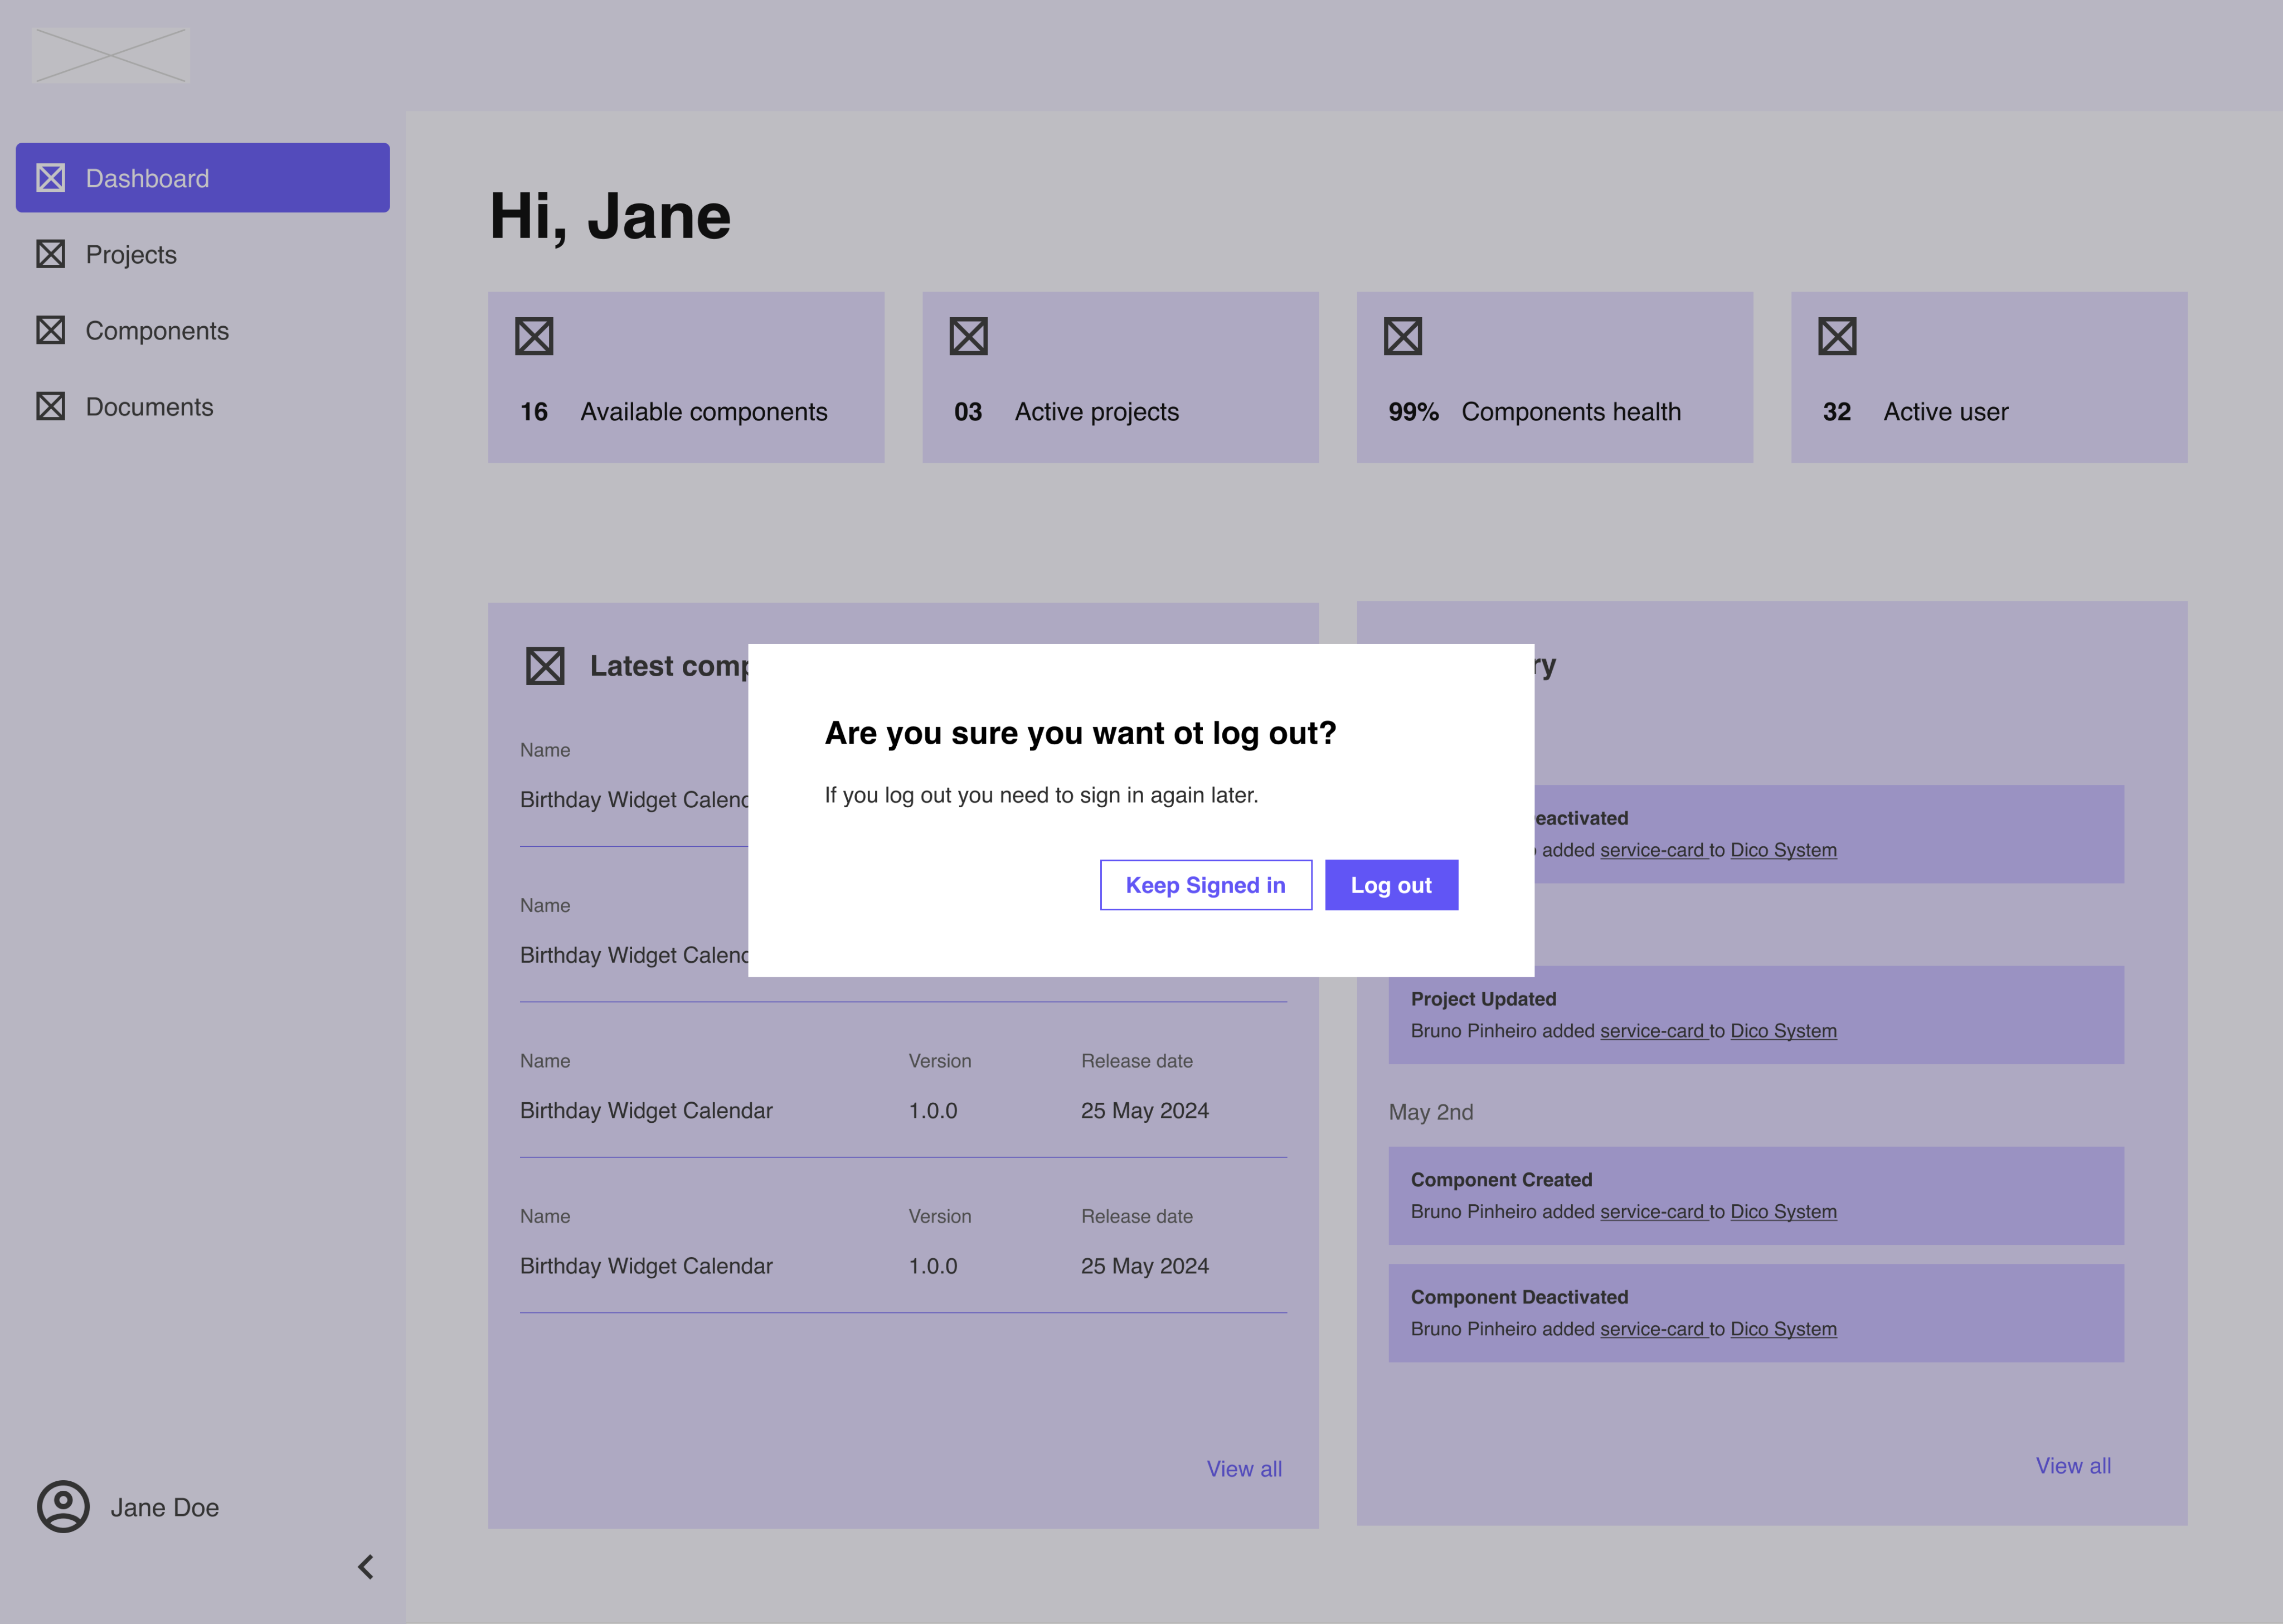Screen dimensions: 2283x1624
Task: Click the Project Updated heading
Action: coord(1483,999)
